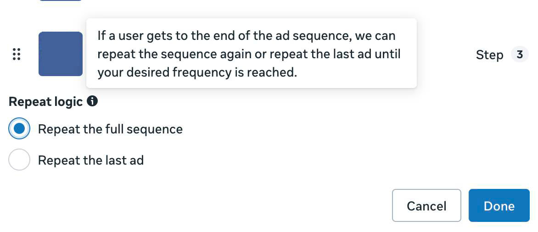This screenshot has width=538, height=232.
Task: Click the partially visible thumbnail at the top
Action: (x=61, y=0)
